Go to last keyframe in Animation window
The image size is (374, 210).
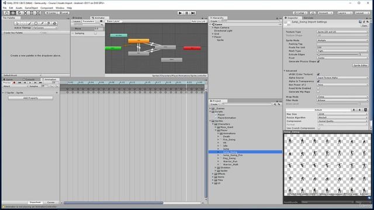40,83
